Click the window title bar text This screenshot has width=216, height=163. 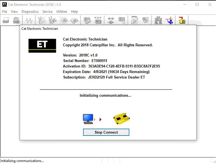pyautogui.click(x=35, y=4)
